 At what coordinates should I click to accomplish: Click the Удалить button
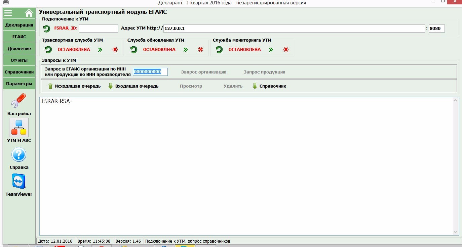pyautogui.click(x=233, y=86)
